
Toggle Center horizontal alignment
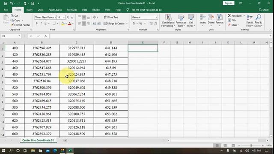point(84,24)
